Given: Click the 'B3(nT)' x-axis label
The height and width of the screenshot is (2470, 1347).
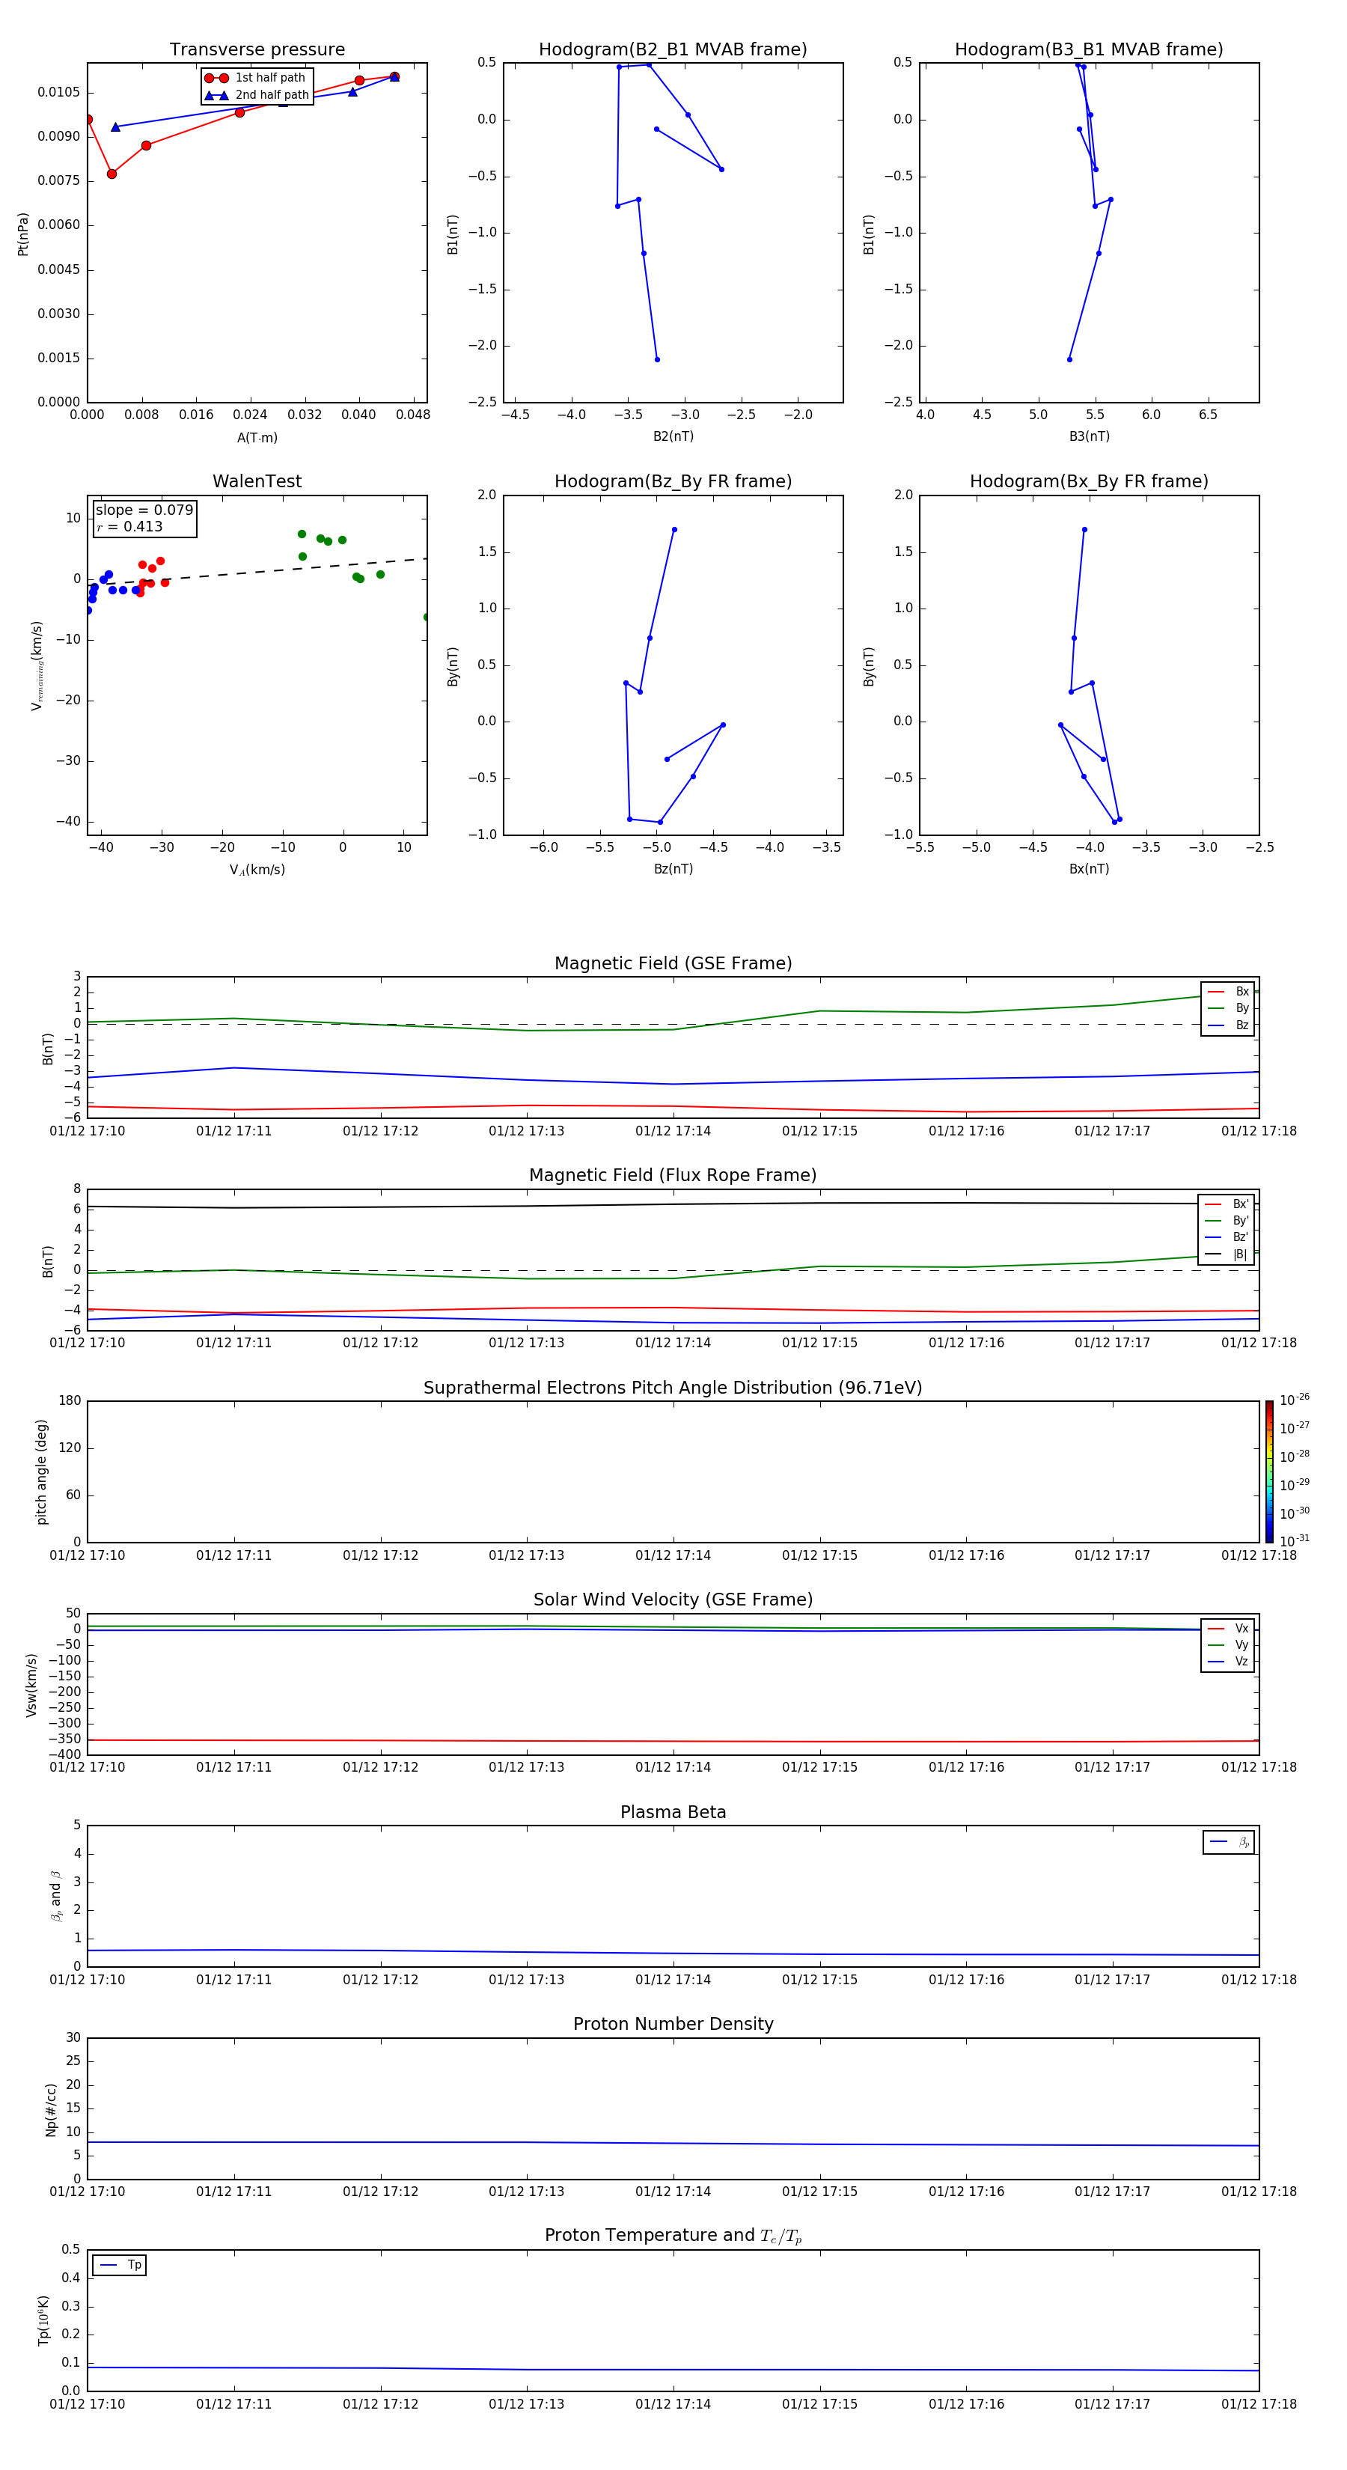Looking at the screenshot, I should click(1089, 437).
